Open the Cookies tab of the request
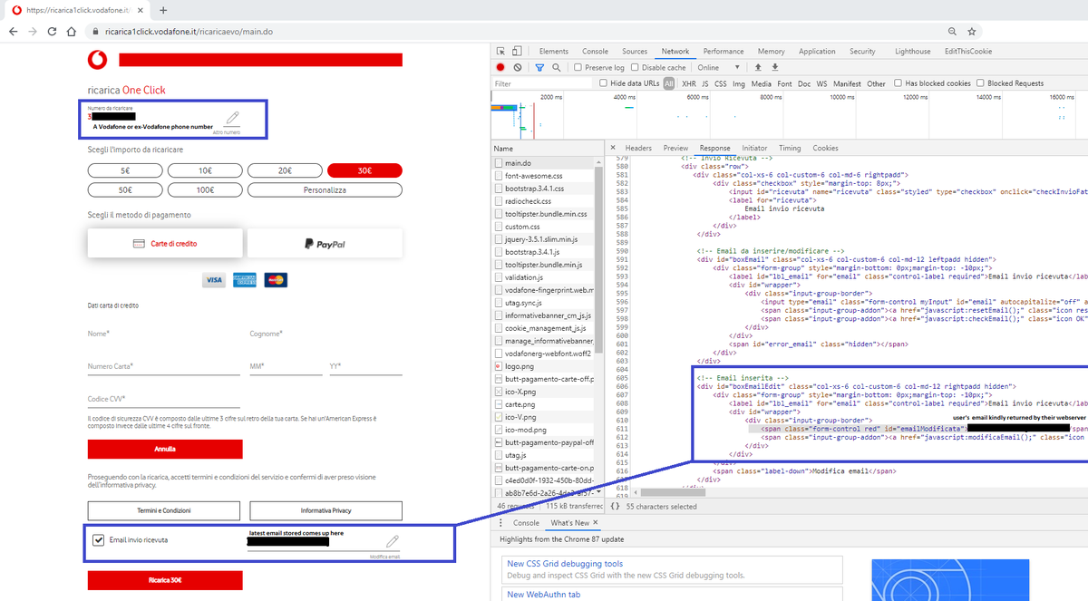1088x601 pixels. pos(825,148)
